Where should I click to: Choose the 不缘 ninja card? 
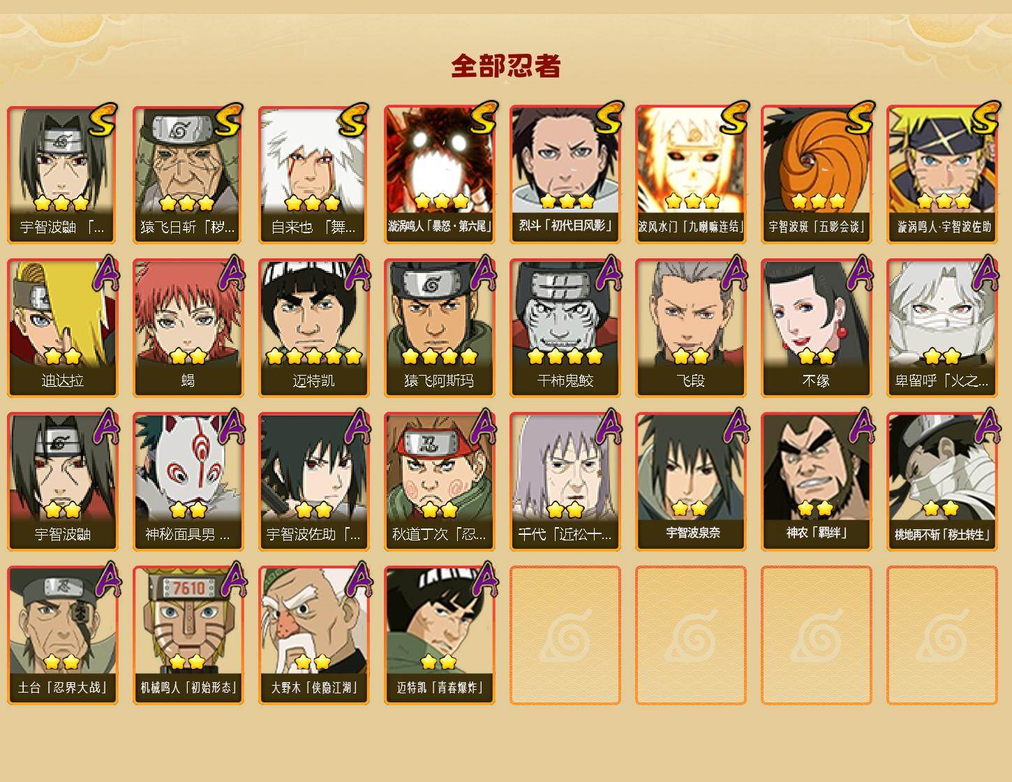(x=817, y=328)
